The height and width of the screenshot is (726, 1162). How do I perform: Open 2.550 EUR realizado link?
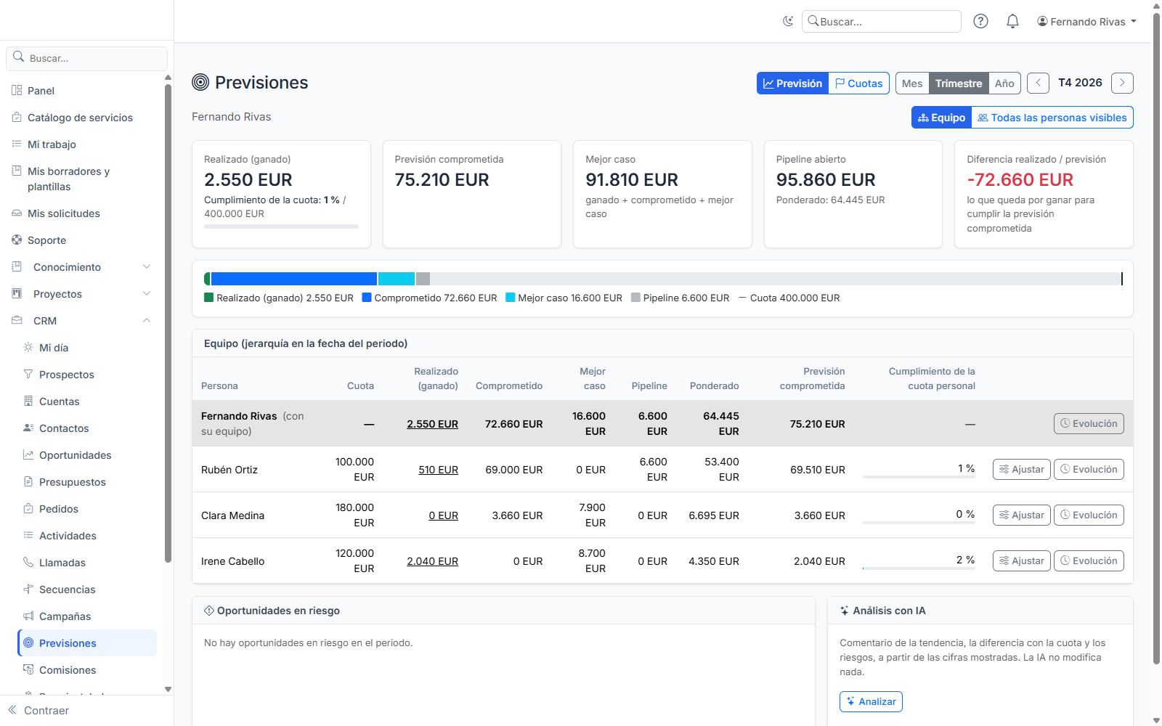(x=432, y=424)
